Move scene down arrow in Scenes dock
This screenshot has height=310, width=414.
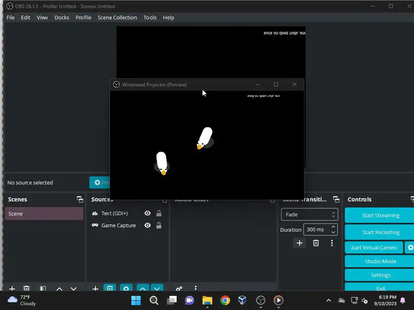(74, 289)
